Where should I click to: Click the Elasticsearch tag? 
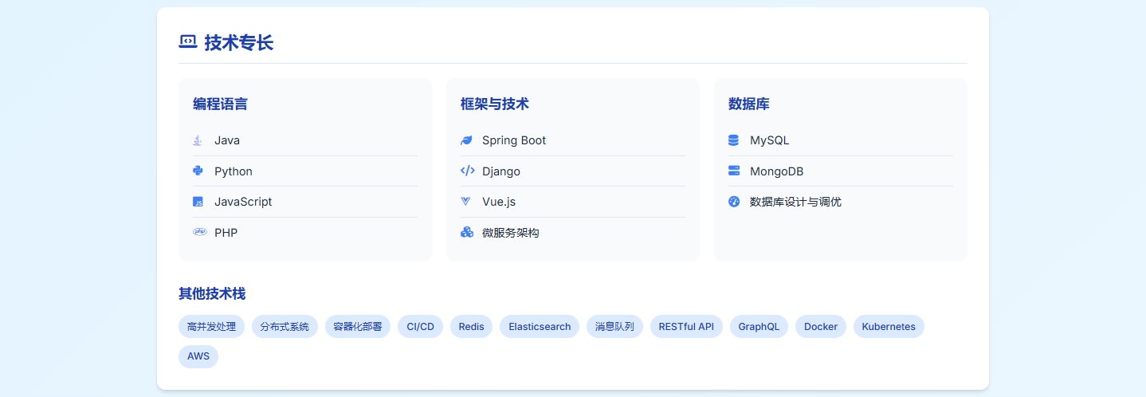(x=540, y=327)
